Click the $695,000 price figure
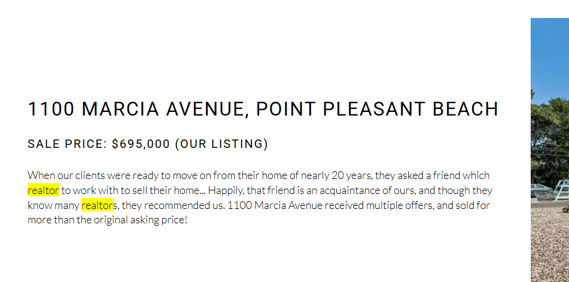Image resolution: width=569 pixels, height=282 pixels. 141,144
